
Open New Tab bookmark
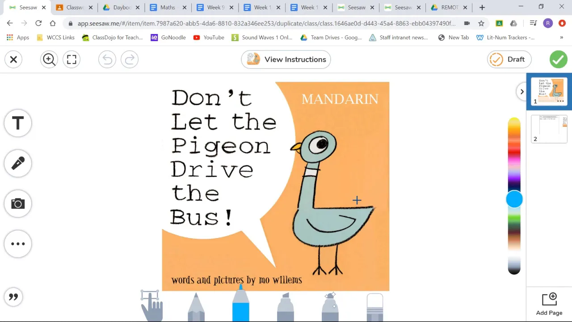coord(454,38)
